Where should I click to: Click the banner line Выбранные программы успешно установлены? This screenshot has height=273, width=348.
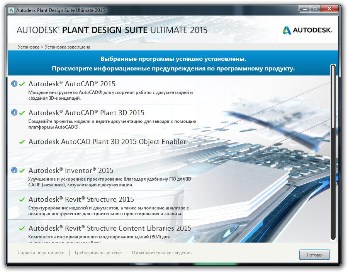pos(173,59)
